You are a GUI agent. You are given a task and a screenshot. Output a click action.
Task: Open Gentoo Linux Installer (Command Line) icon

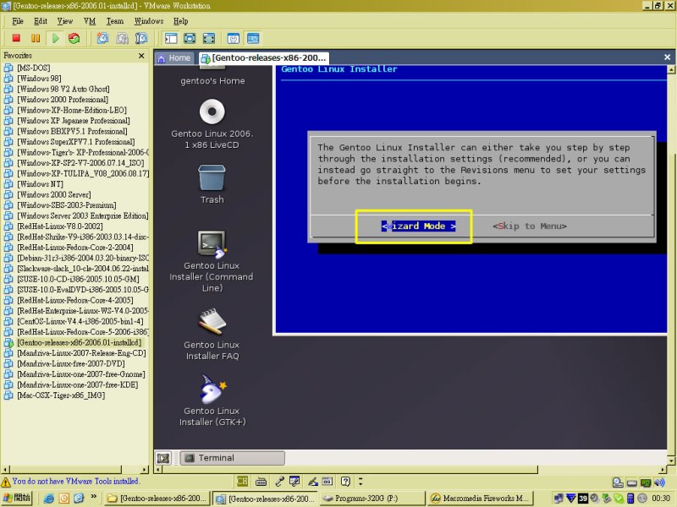coord(212,261)
